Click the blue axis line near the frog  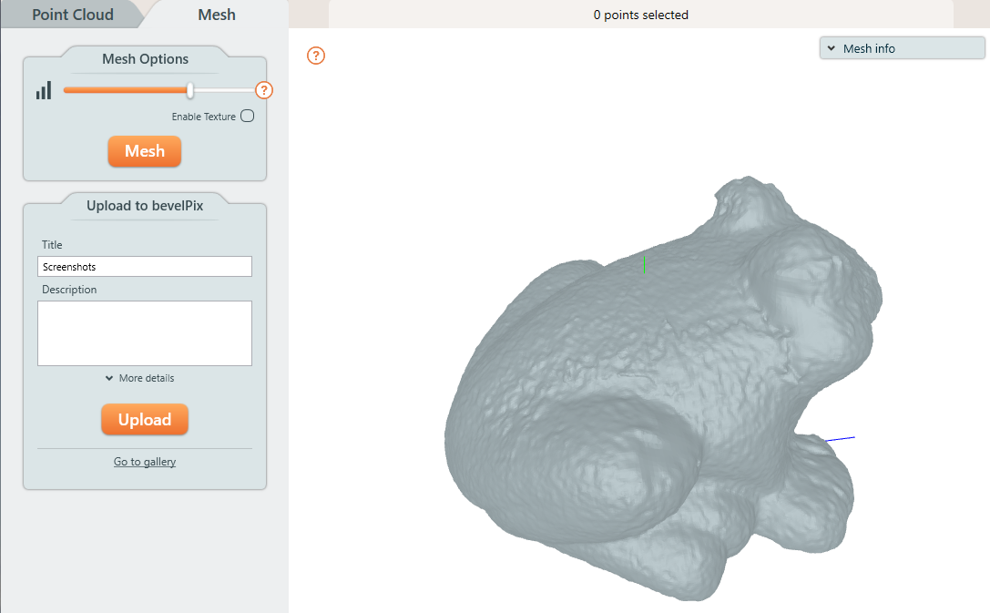(x=842, y=439)
